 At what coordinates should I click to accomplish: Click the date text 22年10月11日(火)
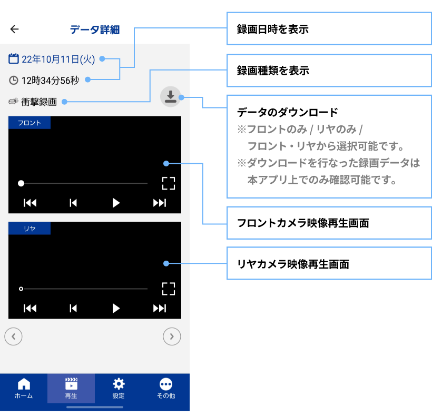[58, 59]
